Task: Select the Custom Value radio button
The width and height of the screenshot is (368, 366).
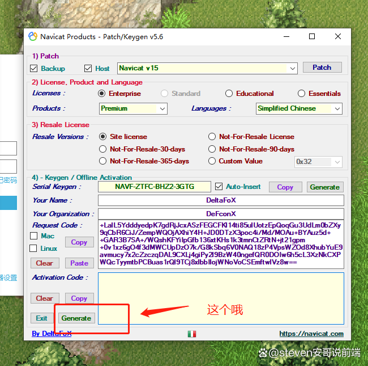Action: pos(212,161)
